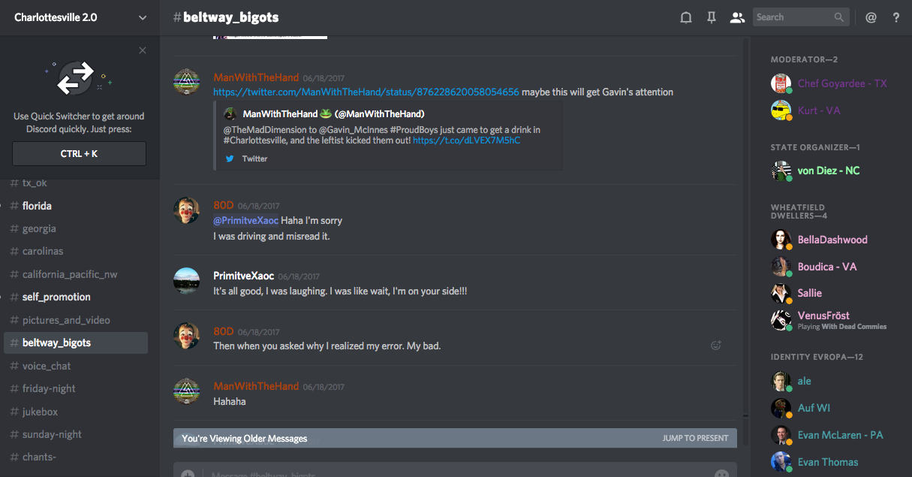This screenshot has height=477, width=912.
Task: Toggle the member list panel
Action: [737, 17]
